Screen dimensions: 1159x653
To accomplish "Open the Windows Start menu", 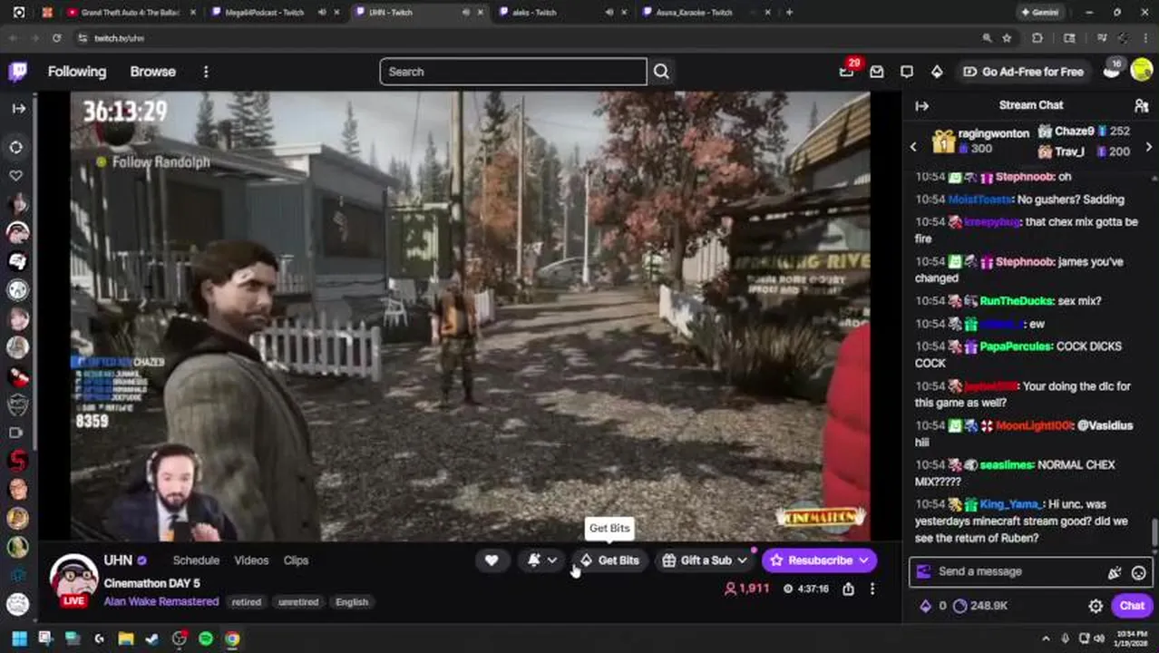I will [x=19, y=638].
